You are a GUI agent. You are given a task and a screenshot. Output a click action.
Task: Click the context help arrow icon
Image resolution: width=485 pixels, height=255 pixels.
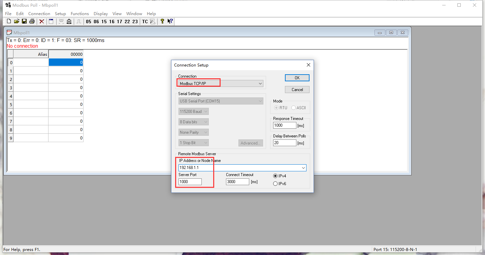[170, 22]
